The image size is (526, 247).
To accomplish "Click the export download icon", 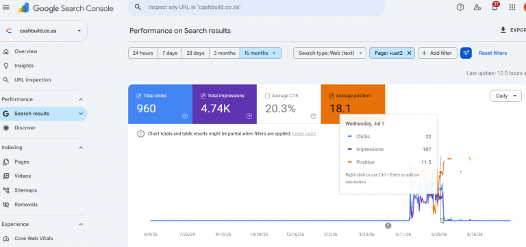I will (x=503, y=30).
